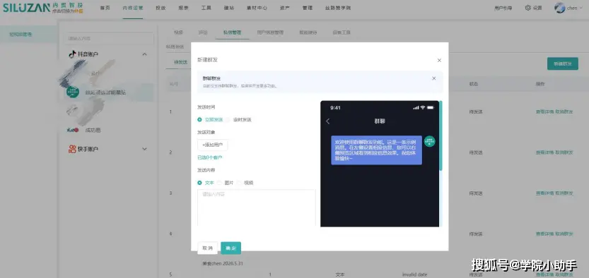Open the 用户引导 link in the header

point(503,8)
